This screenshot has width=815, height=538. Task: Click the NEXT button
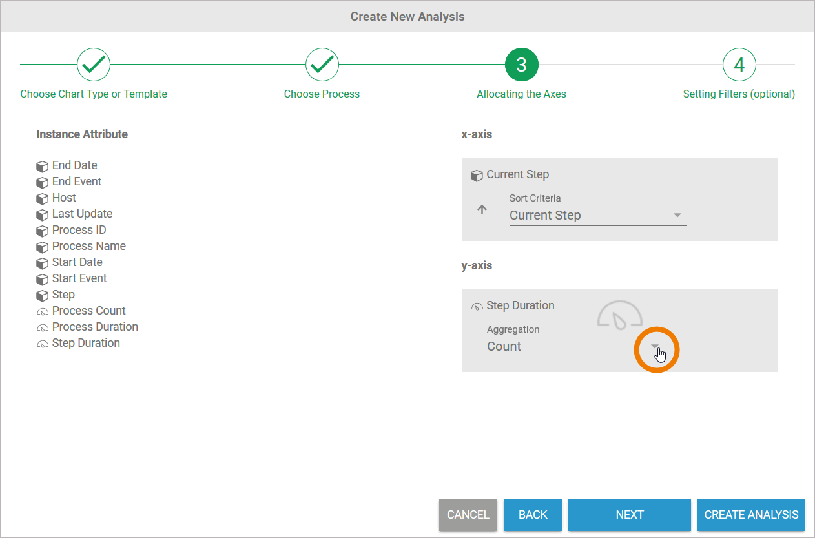coord(629,515)
